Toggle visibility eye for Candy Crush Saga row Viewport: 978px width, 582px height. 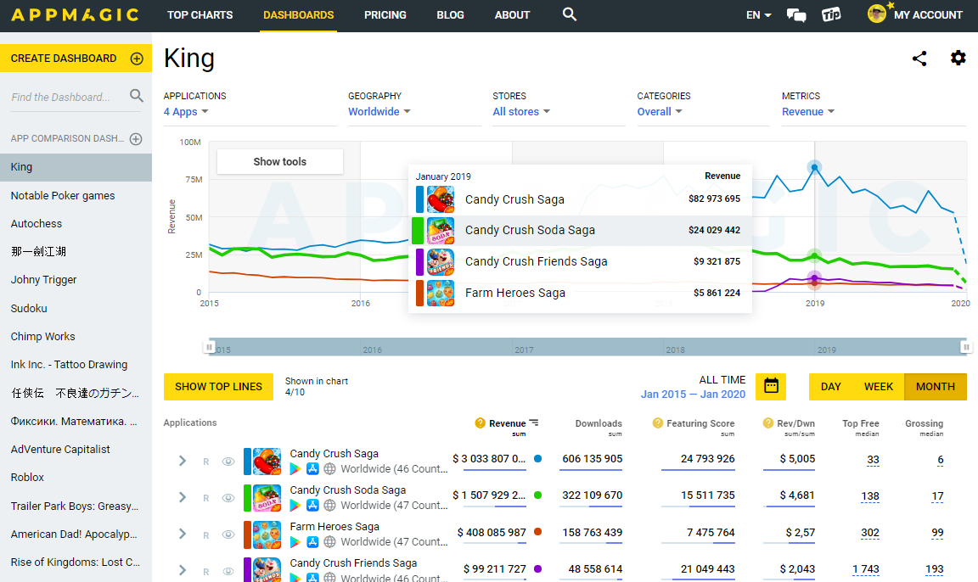coord(228,462)
